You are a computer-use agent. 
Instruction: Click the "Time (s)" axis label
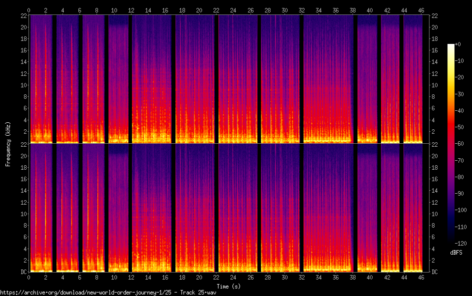(x=228, y=286)
